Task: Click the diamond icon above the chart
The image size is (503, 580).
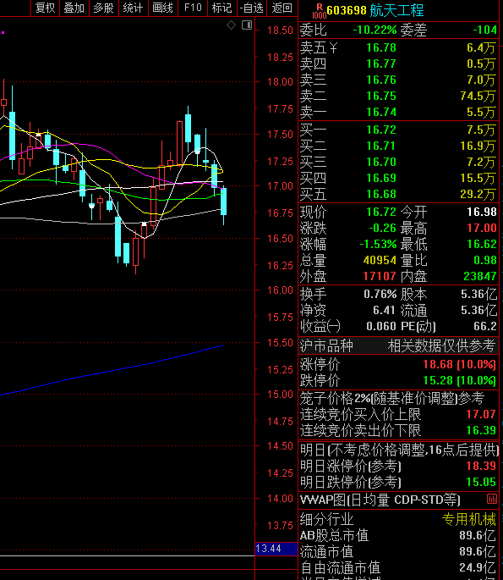Action: (231, 25)
